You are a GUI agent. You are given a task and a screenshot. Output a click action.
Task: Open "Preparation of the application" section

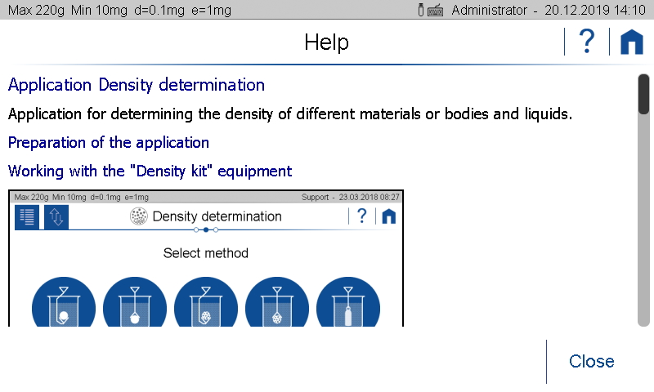pos(109,142)
